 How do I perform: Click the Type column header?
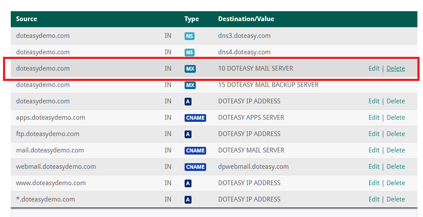(x=191, y=19)
